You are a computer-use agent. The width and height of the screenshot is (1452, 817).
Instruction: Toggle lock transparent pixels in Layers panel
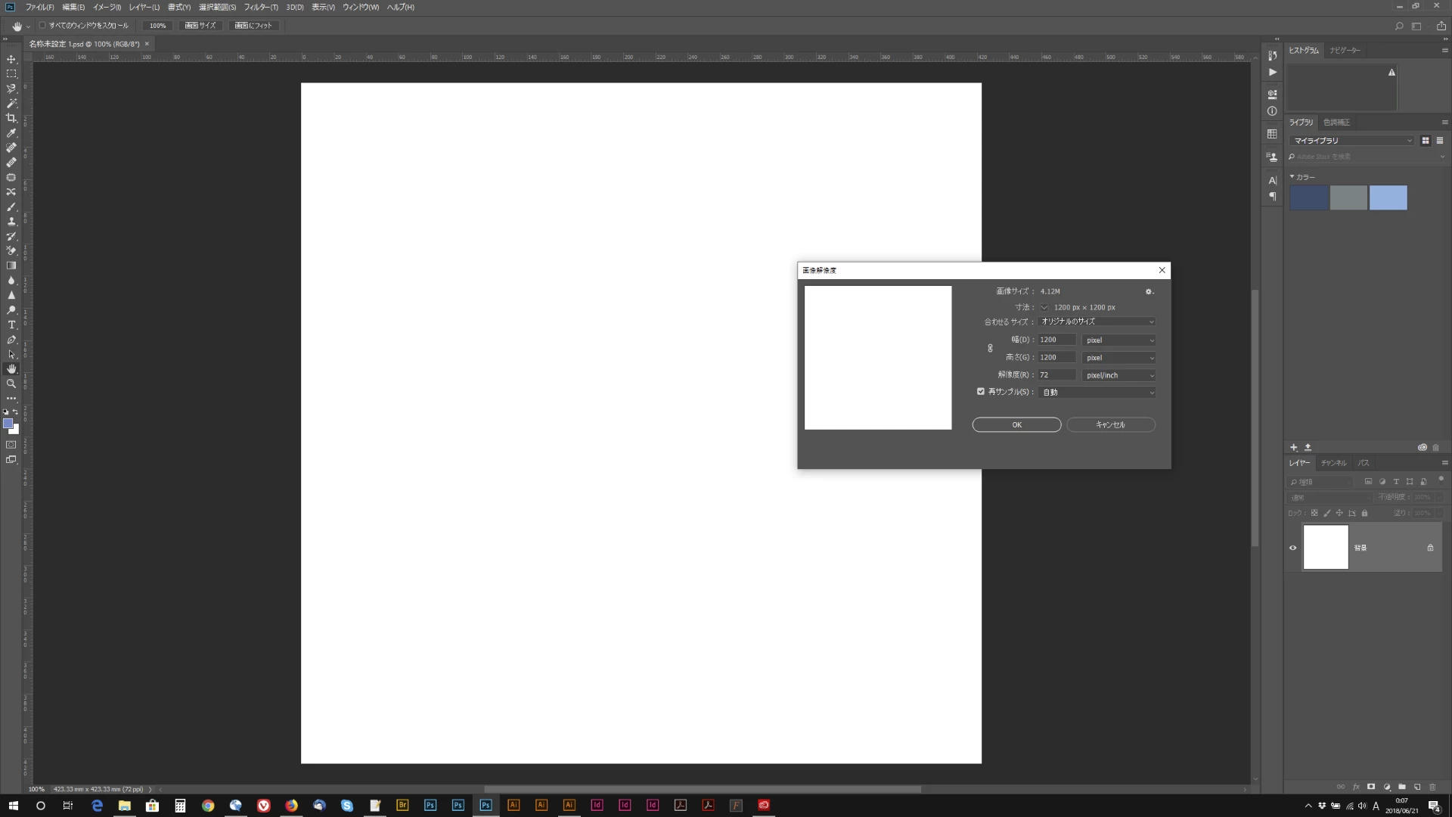coord(1314,513)
